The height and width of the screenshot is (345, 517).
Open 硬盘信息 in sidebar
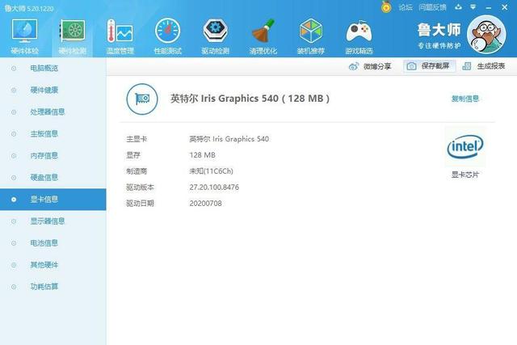(44, 178)
